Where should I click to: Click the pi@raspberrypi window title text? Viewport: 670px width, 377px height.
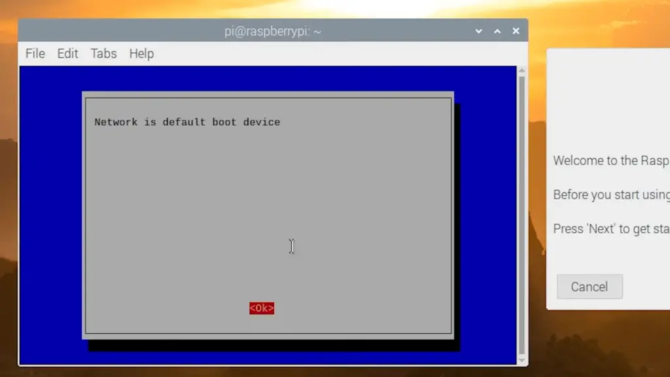273,31
